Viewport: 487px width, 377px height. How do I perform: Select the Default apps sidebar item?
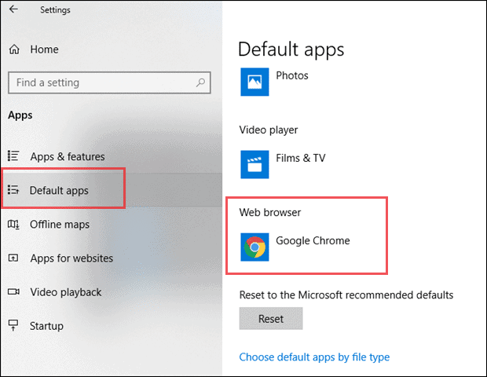coord(59,190)
